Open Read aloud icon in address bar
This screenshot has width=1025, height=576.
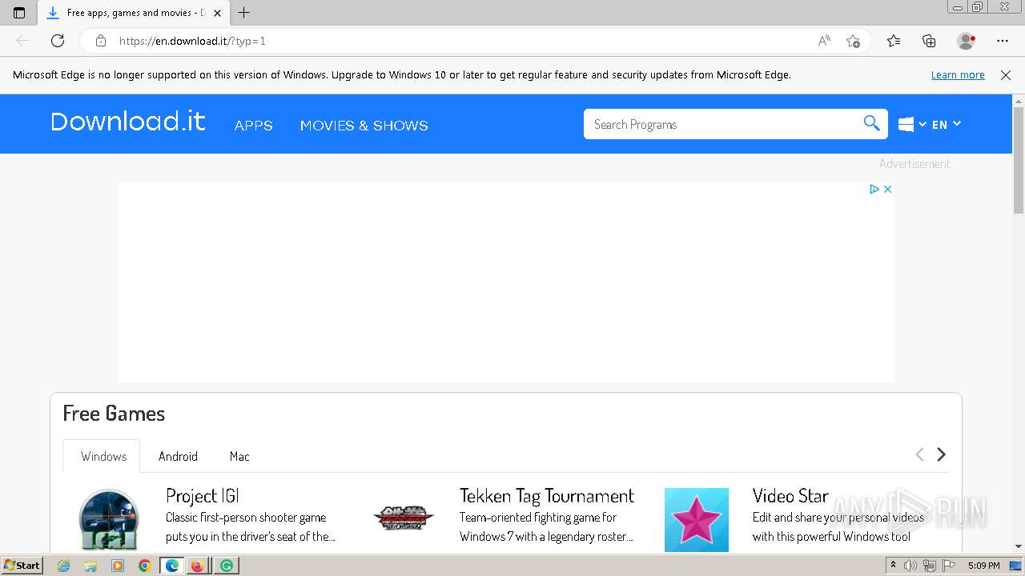[x=824, y=41]
